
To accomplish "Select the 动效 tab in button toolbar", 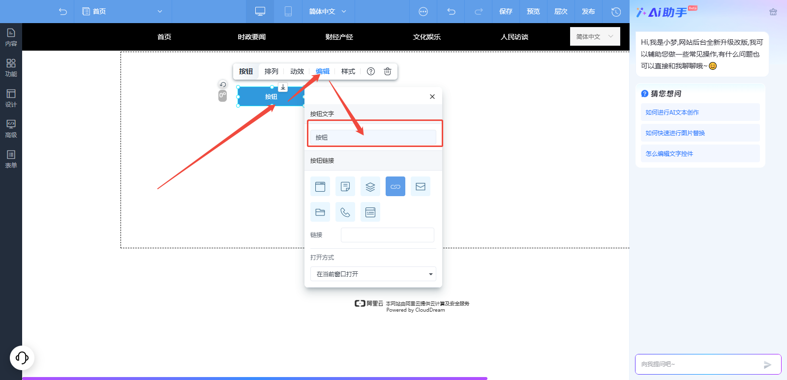I will tap(297, 71).
